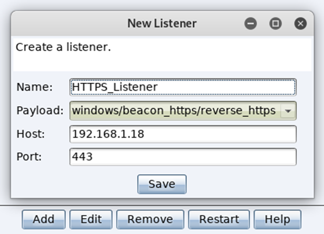Click the Name: label
Image resolution: width=324 pixels, height=234 pixels.
(34, 87)
